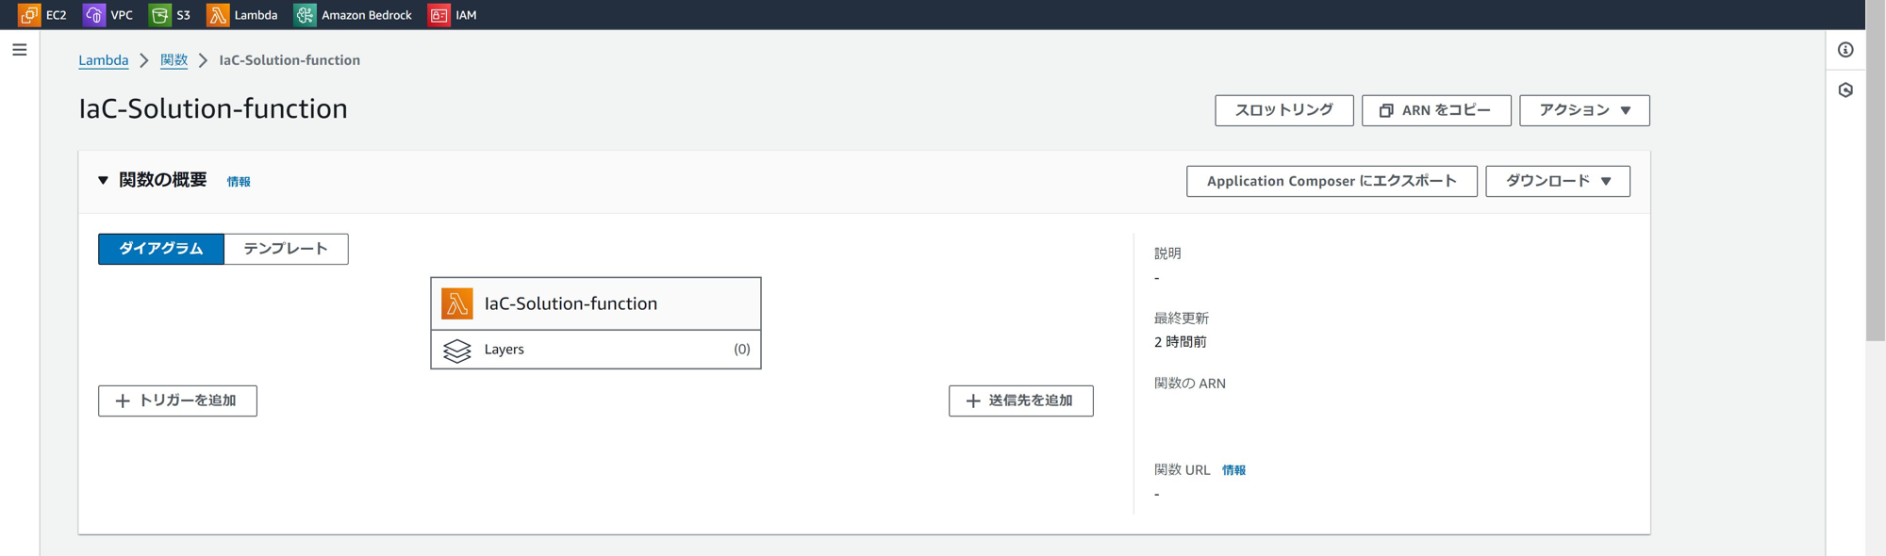The image size is (1886, 556).
Task: Click plus icon on トリガーを追加
Action: pos(123,401)
